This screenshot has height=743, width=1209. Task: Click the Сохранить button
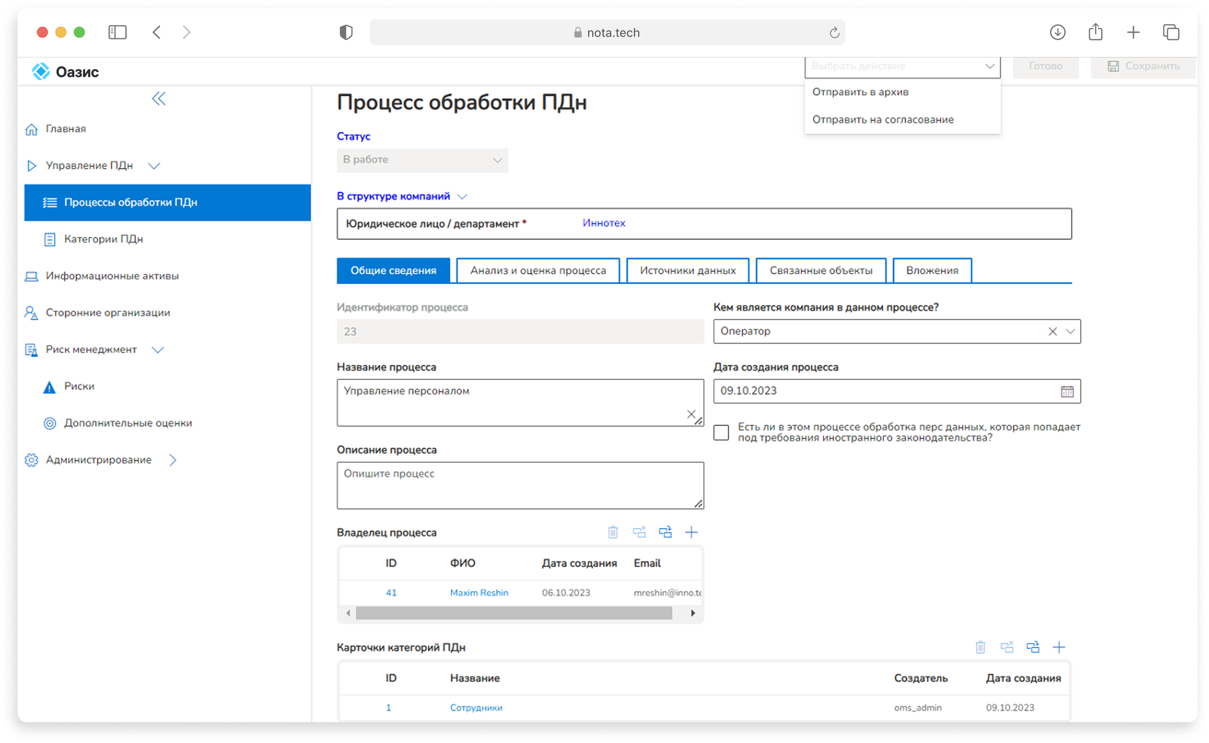point(1144,66)
